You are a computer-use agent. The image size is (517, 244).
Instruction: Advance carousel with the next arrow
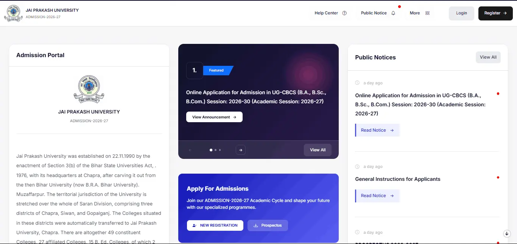[240, 150]
